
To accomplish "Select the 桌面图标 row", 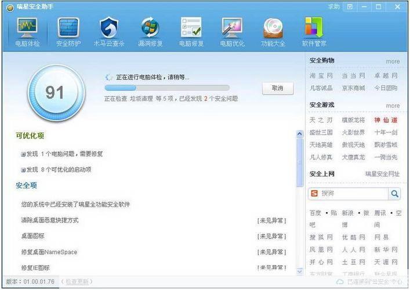I will point(154,236).
